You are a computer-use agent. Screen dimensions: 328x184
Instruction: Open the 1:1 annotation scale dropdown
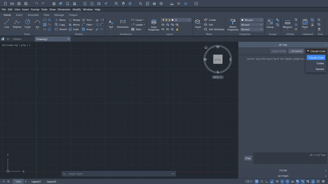(x=249, y=181)
